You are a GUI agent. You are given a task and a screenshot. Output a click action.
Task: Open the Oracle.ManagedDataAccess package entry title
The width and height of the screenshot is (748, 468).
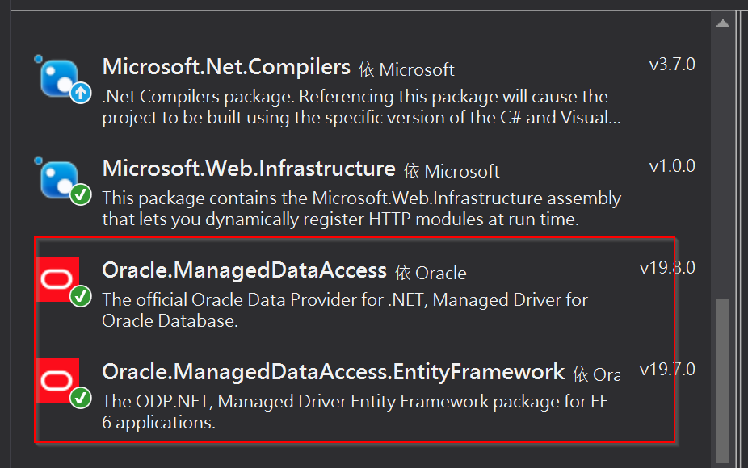[x=245, y=270]
